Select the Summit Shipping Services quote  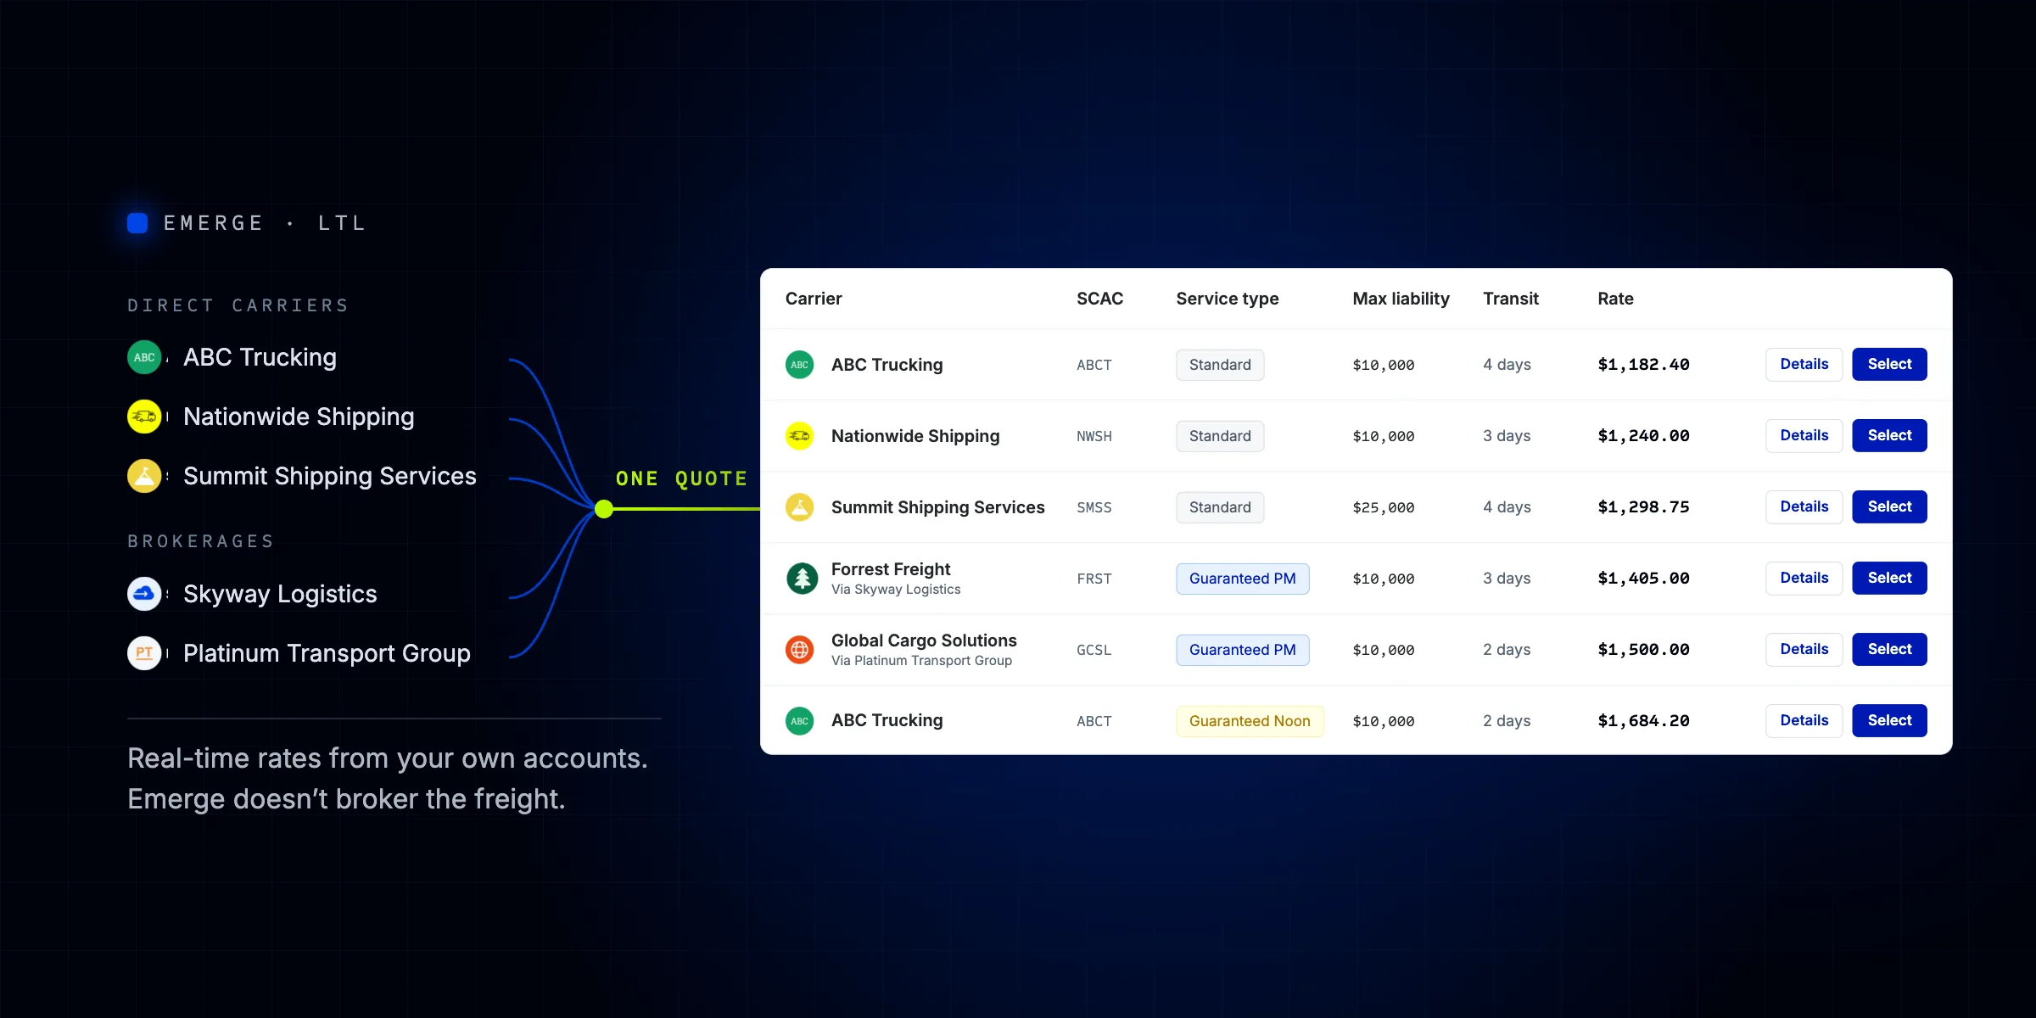1889,507
